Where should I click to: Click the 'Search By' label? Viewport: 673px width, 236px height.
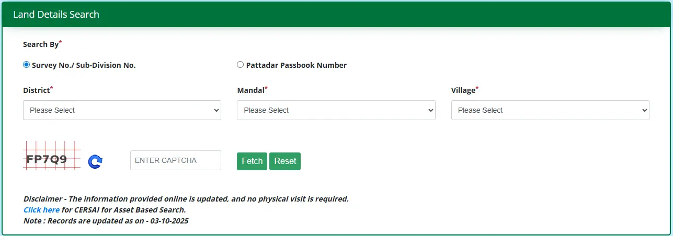coord(41,44)
